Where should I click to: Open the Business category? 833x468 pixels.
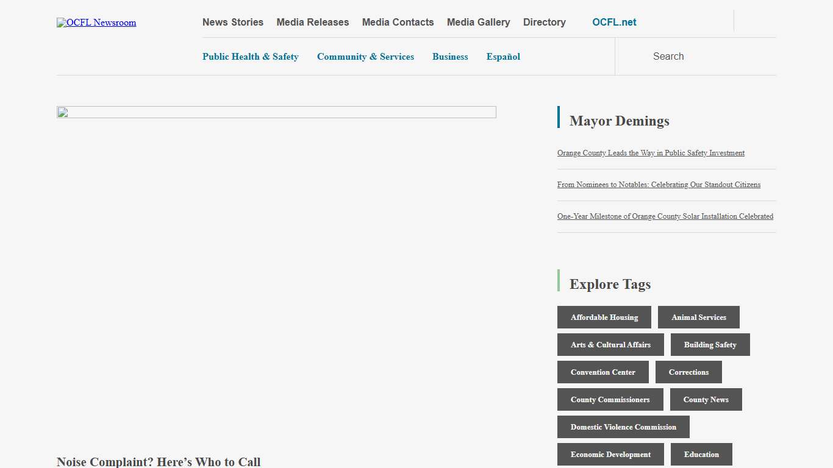[x=450, y=57]
